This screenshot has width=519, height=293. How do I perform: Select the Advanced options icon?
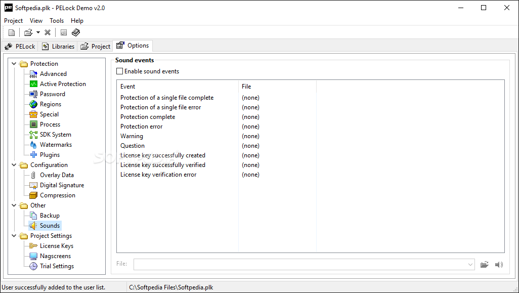click(33, 74)
